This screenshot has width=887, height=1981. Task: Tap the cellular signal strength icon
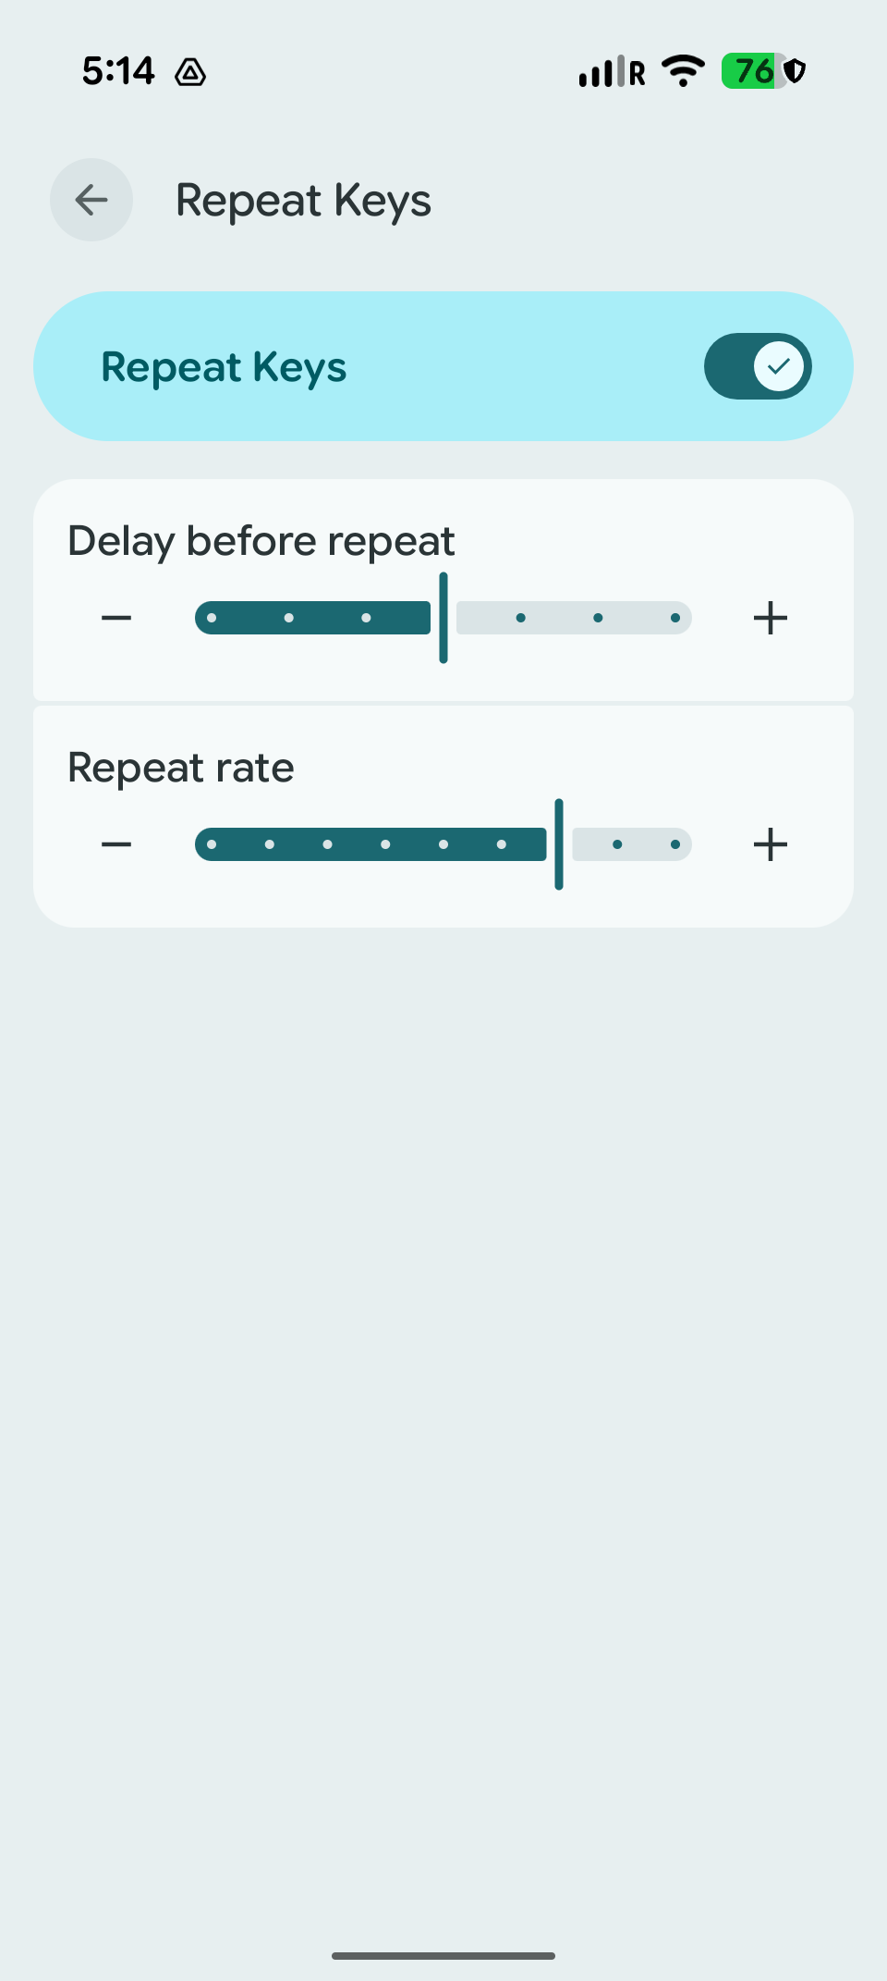coord(601,72)
